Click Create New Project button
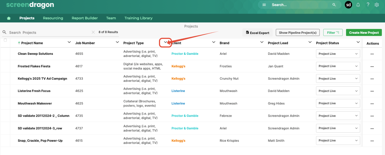Viewport: 385px width, 155px height. (x=364, y=33)
